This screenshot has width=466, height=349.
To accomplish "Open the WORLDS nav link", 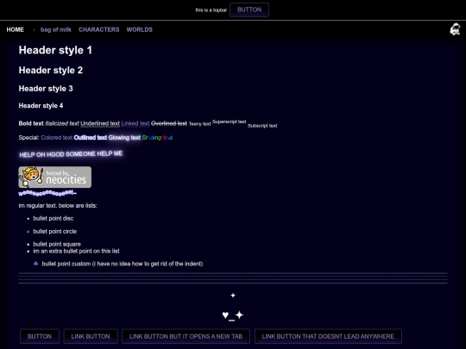I will [x=140, y=29].
